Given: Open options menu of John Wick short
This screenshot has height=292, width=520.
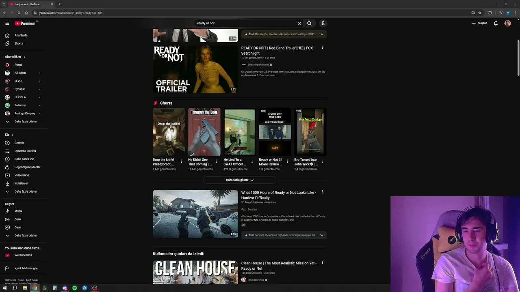Looking at the screenshot, I should [x=323, y=161].
